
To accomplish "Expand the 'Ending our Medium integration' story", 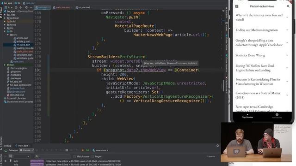I will coord(287,30).
